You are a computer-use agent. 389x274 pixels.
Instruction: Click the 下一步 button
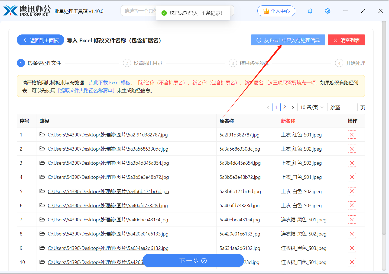193,261
